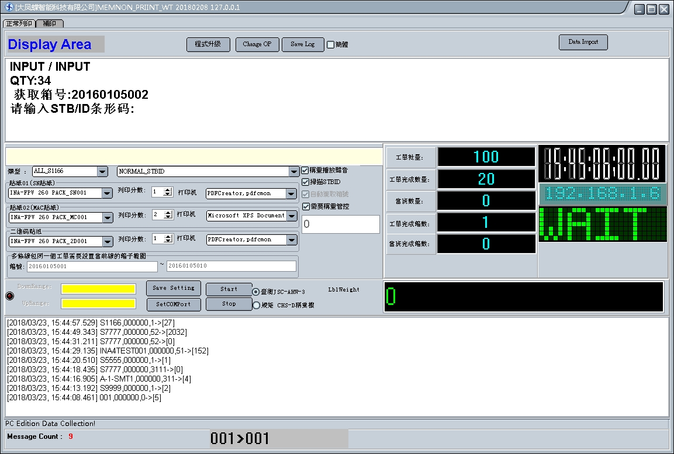
Task: Select the 規矩 CHS-D稱重機 radio button
Action: pyautogui.click(x=256, y=306)
